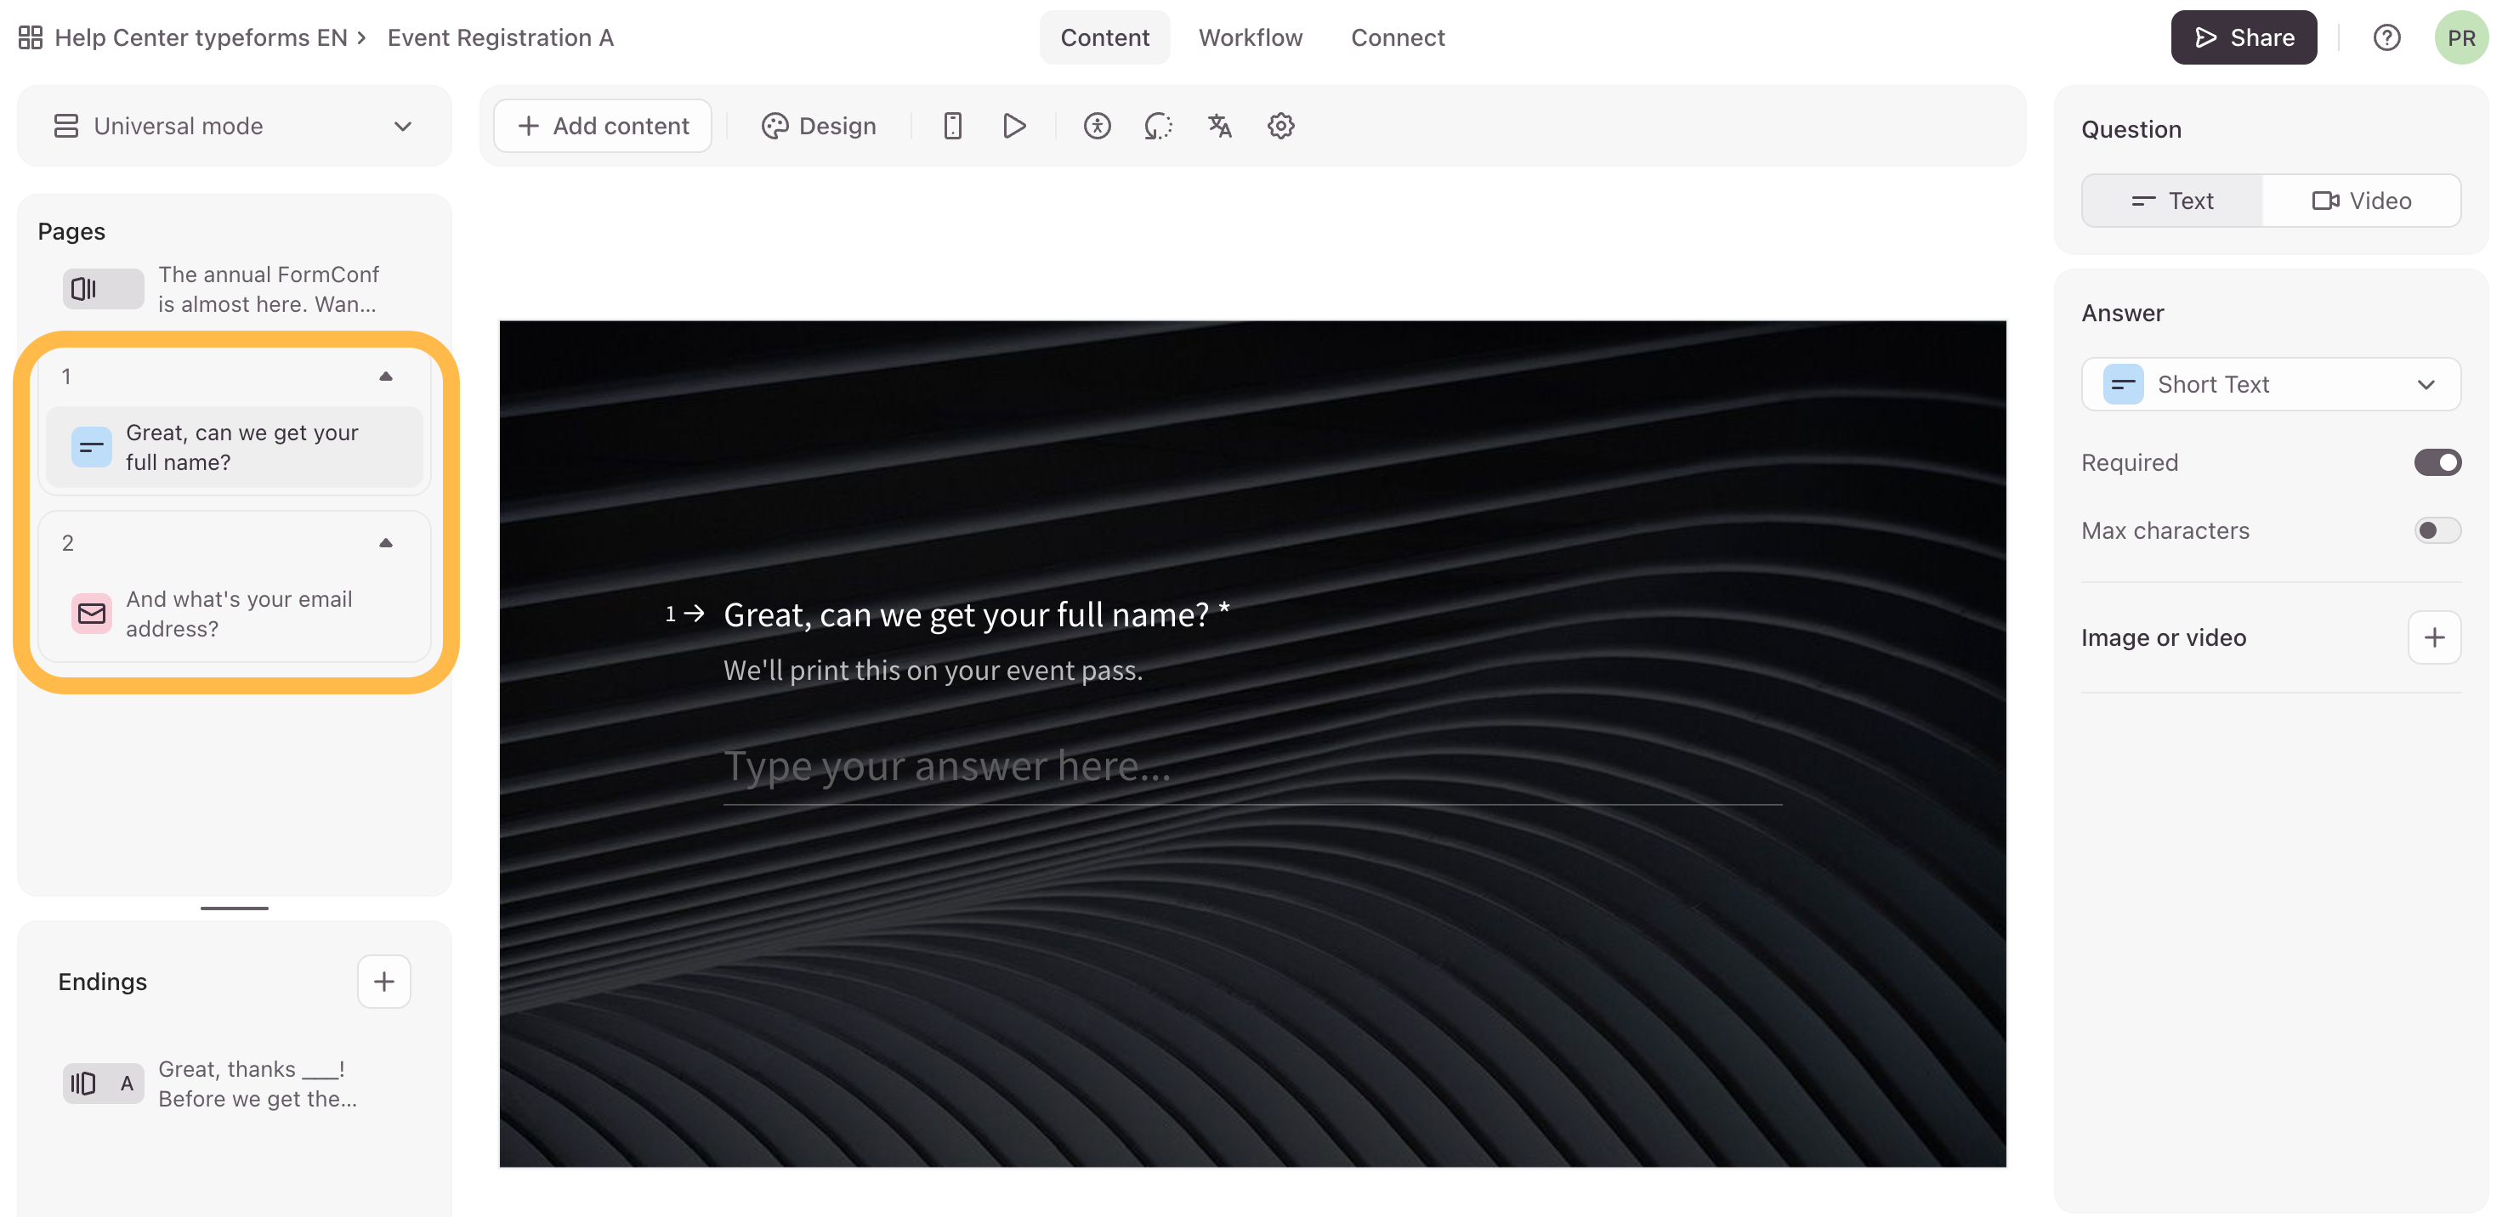Select 'Great, can we get your full name?' page
This screenshot has height=1217, width=2508.
(234, 447)
